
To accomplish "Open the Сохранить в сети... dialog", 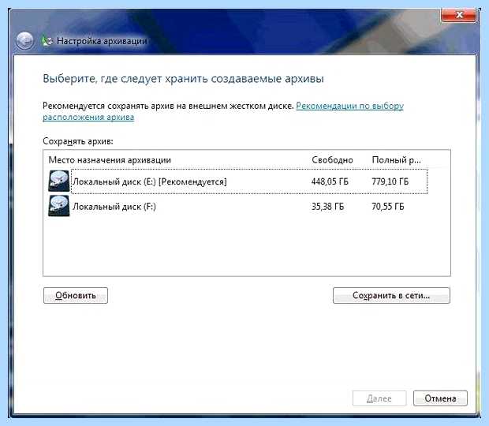I will pyautogui.click(x=391, y=295).
